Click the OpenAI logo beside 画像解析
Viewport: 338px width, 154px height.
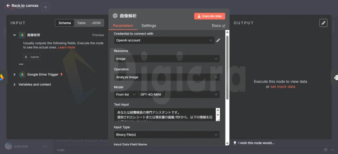coord(115,16)
